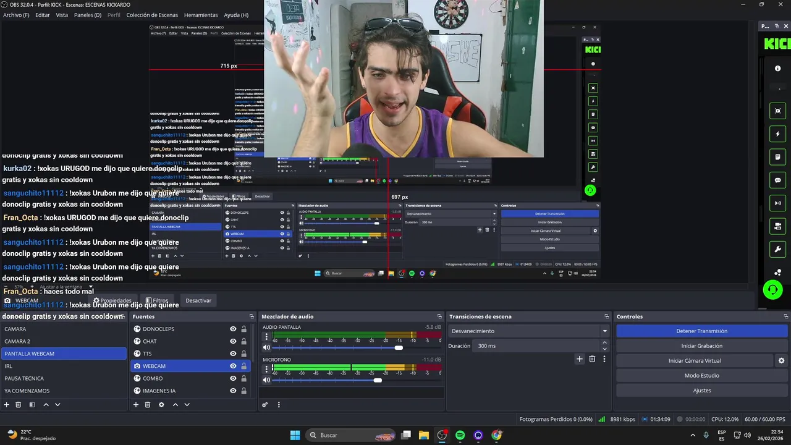The width and height of the screenshot is (791, 445).
Task: Mute AUDIO PANTALLA speaker icon
Action: [x=266, y=348]
